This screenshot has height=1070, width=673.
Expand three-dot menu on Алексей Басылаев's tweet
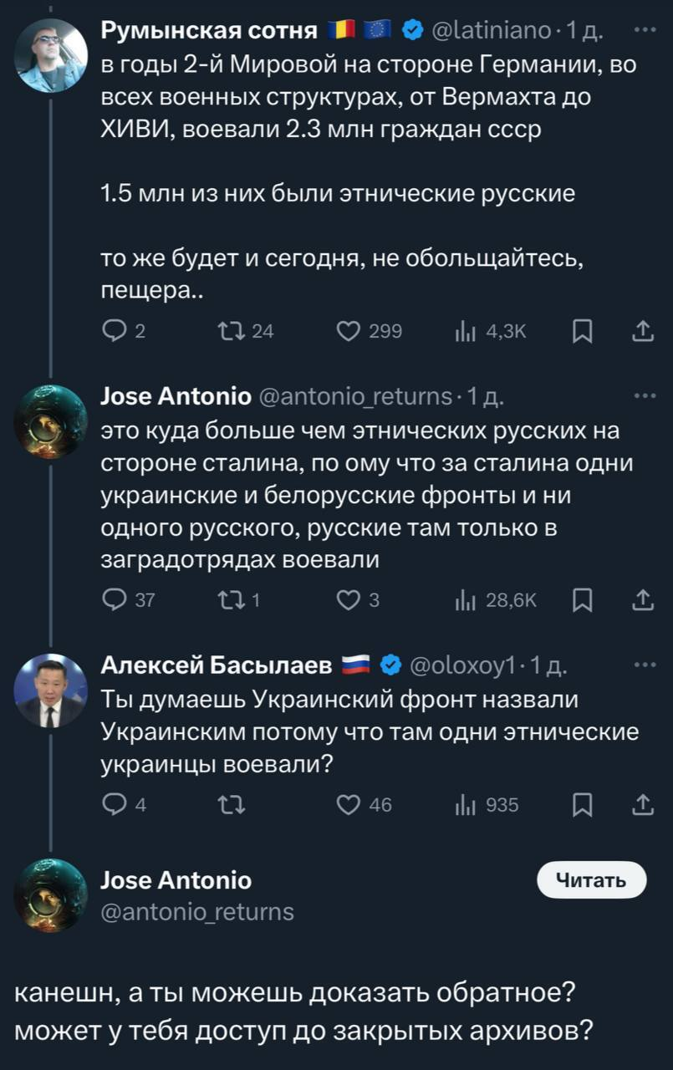(645, 665)
